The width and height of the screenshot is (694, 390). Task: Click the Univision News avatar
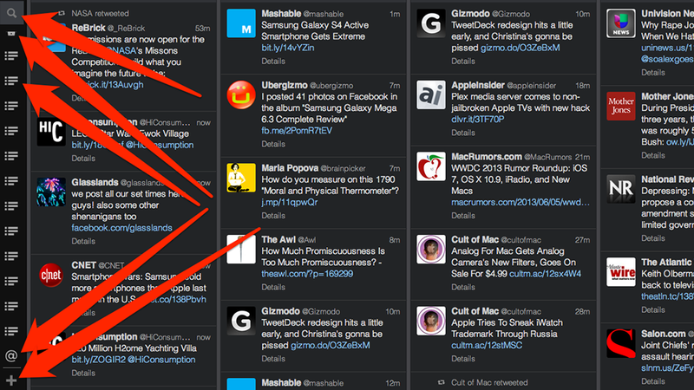(621, 23)
